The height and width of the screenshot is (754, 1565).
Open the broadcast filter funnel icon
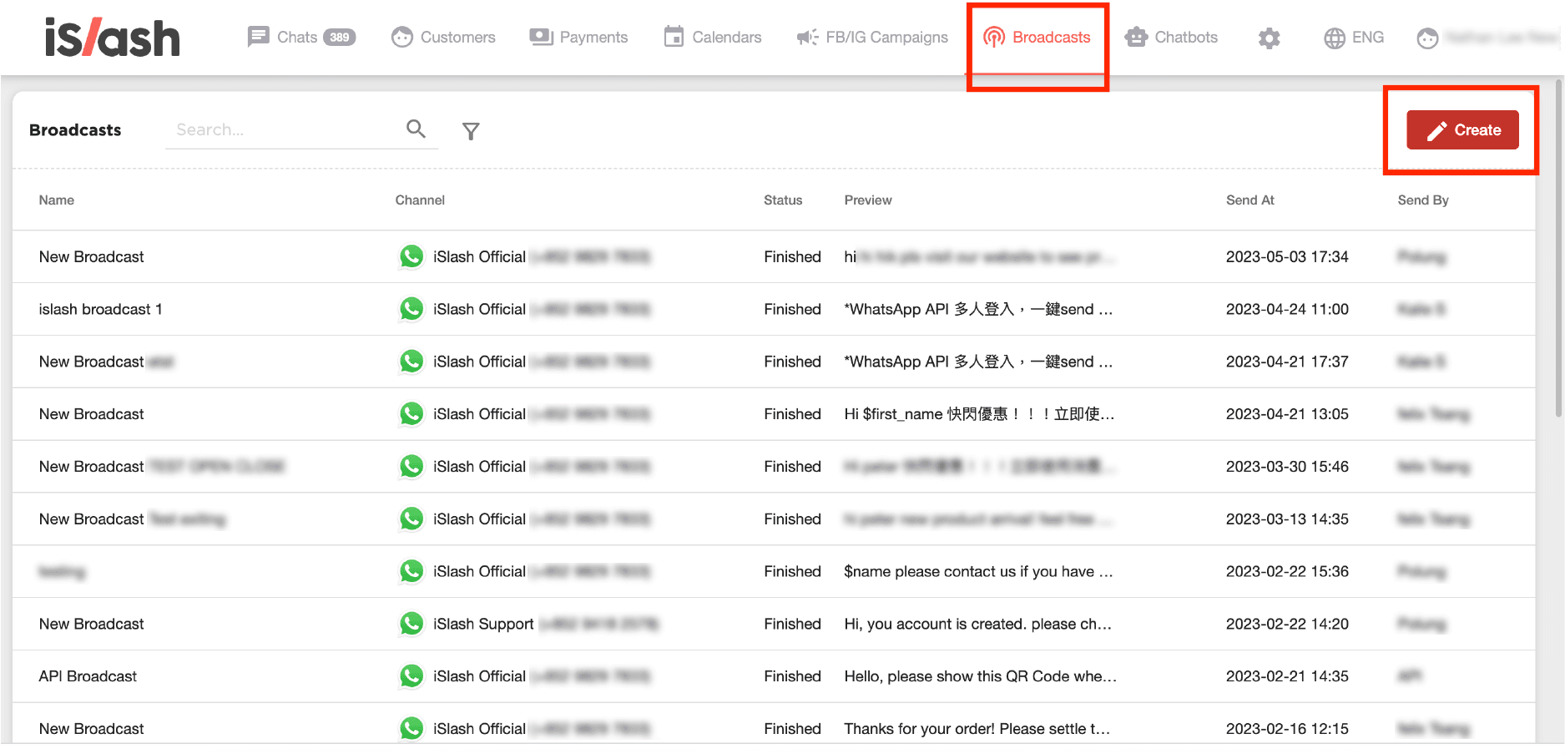pyautogui.click(x=471, y=131)
